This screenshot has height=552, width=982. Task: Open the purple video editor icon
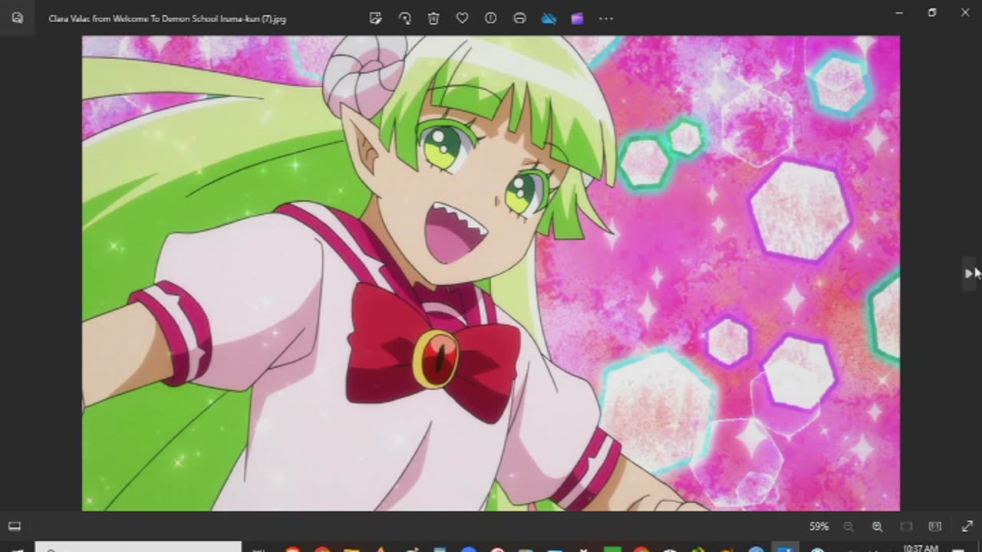tap(577, 18)
